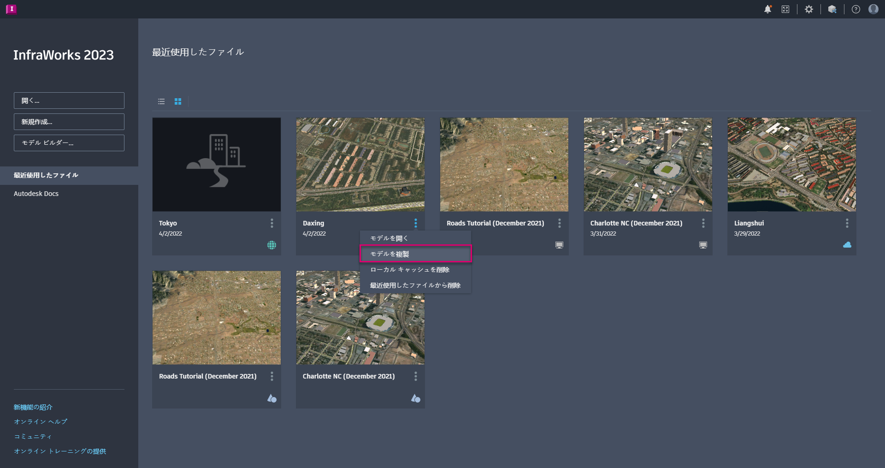The image size is (885, 468).
Task: Choose ローカル キャッシュを削除 menu entry
Action: pyautogui.click(x=415, y=270)
